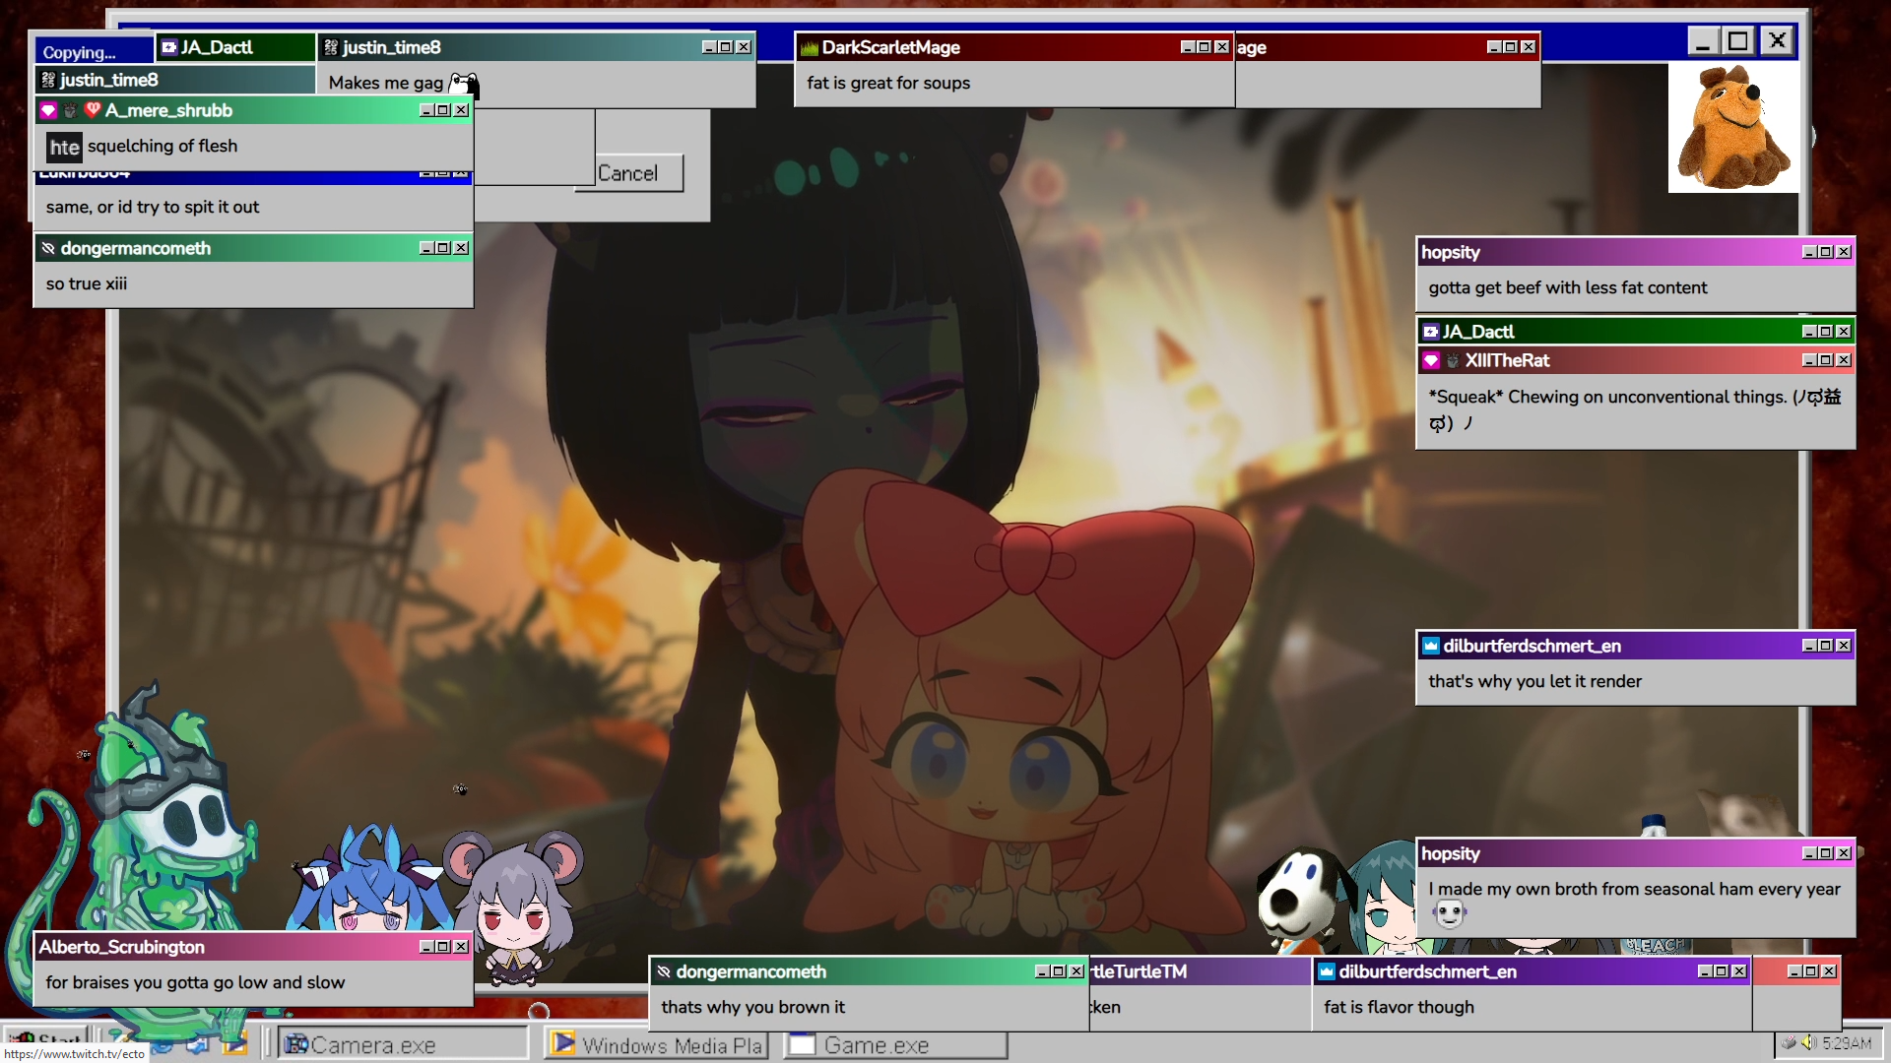
Task: Click the slashed-circle badge on dongermancometh brown message
Action: click(x=664, y=971)
